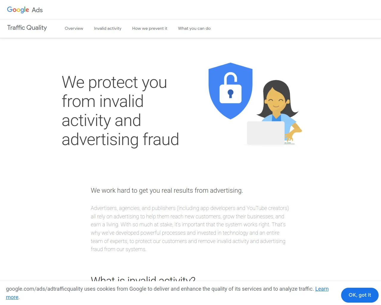Viewport: 381px width, 305px height.
Task: Follow the Learn more cookie link
Action: coord(322,289)
